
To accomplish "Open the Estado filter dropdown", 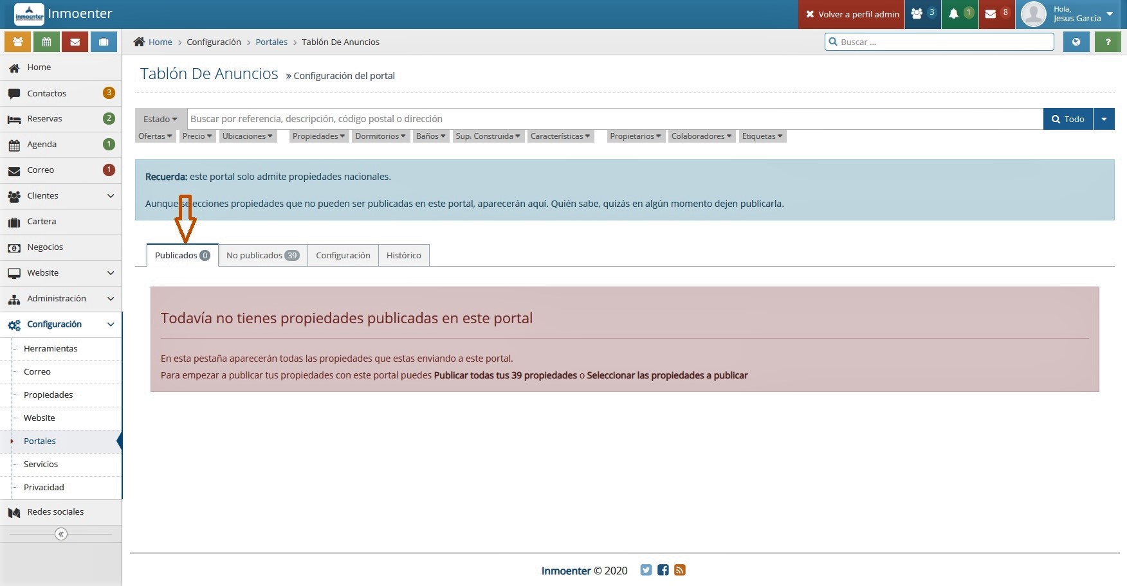I will [x=161, y=119].
